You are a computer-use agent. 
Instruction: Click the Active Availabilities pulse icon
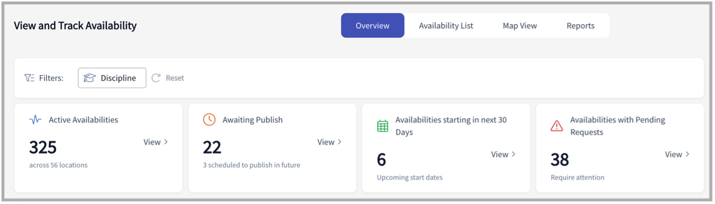tap(35, 119)
